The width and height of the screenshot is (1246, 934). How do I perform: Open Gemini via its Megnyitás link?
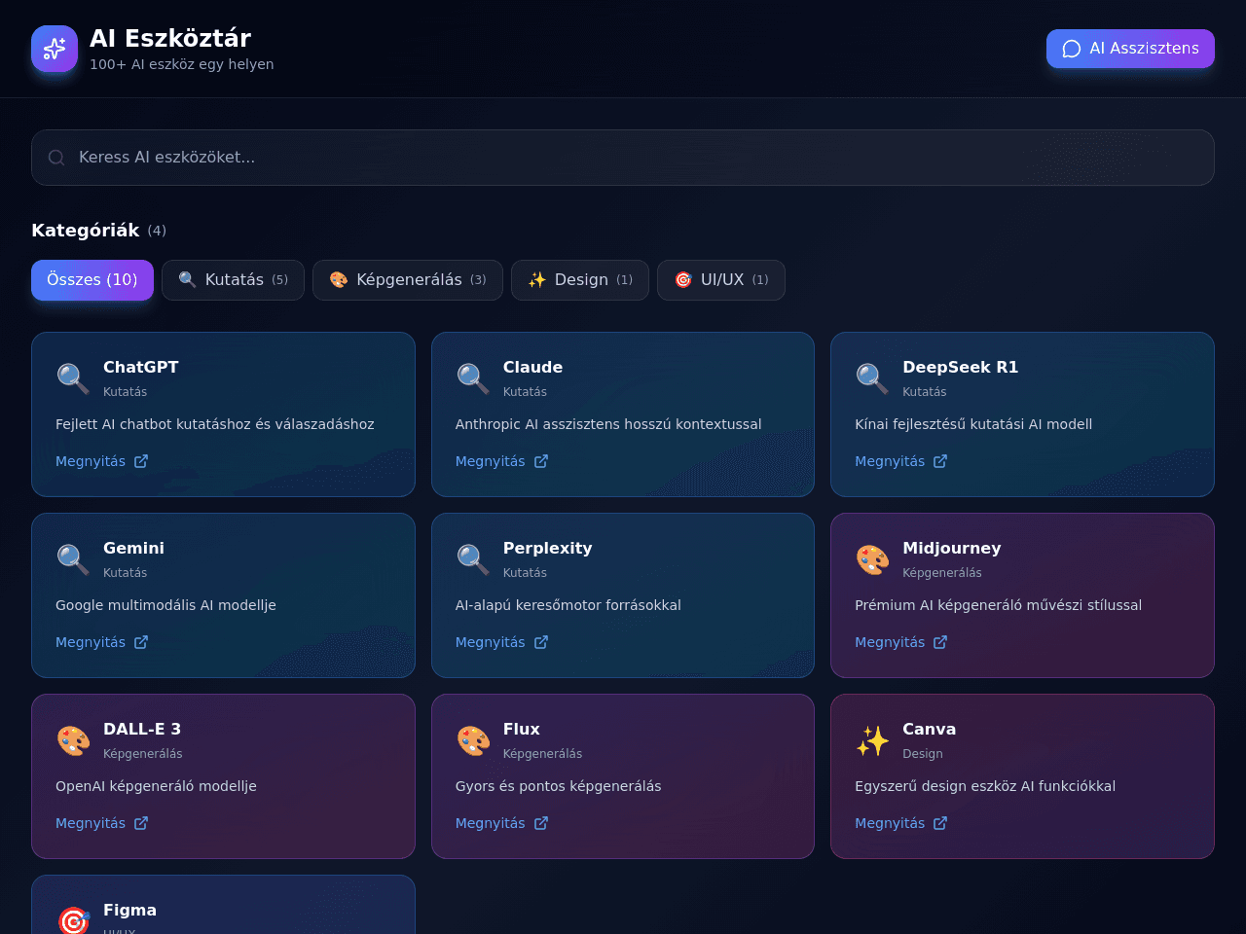coord(102,642)
